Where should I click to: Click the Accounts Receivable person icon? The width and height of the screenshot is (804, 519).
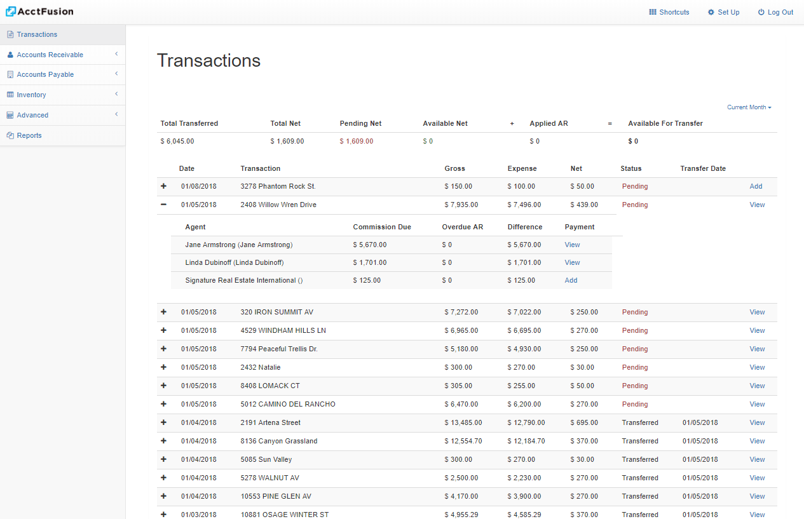(x=10, y=55)
